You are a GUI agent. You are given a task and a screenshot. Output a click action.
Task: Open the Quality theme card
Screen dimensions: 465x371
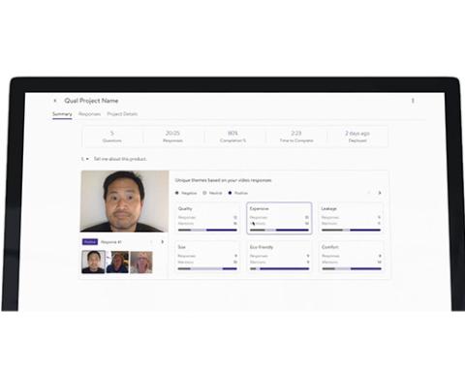pos(207,218)
